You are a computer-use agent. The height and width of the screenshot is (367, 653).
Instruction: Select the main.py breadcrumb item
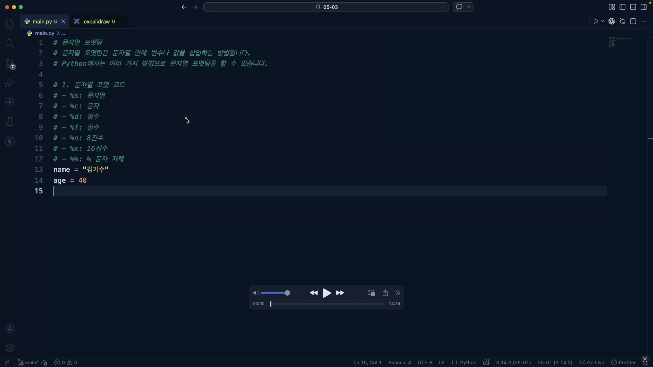tap(44, 33)
